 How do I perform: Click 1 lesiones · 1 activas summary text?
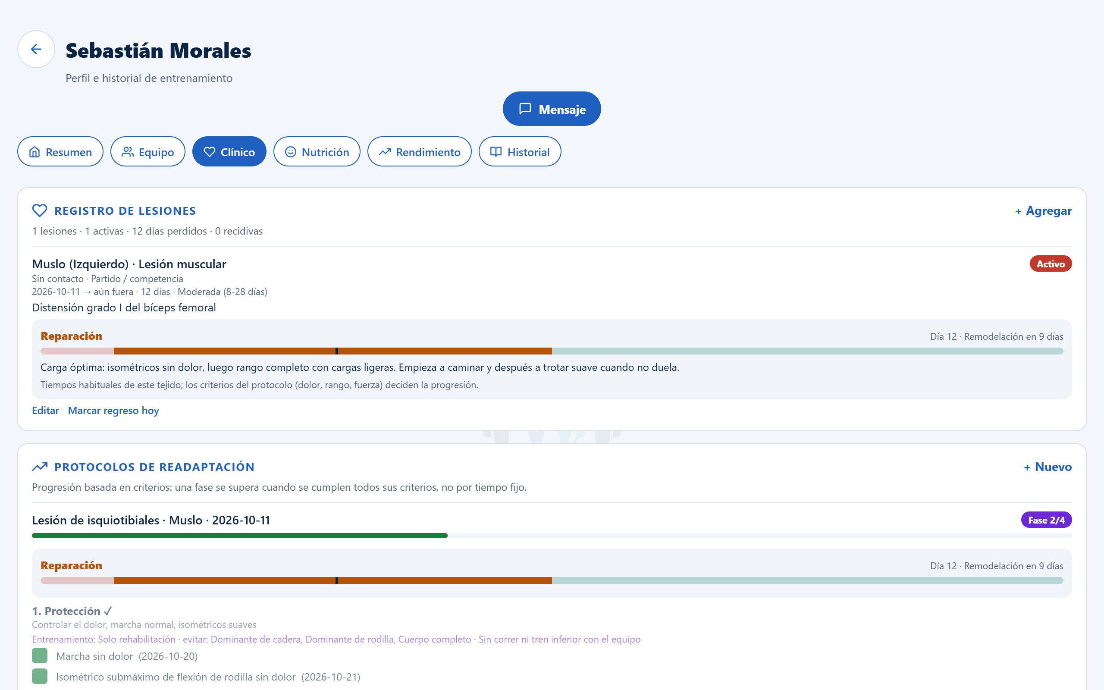[147, 232]
